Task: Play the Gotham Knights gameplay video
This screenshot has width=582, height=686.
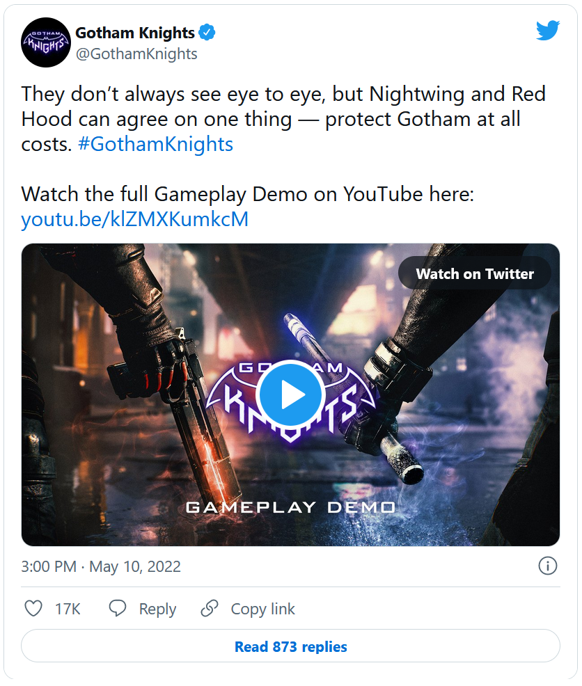Action: 290,394
